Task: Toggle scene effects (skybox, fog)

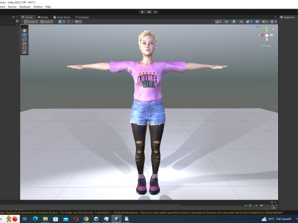Action: point(248,22)
